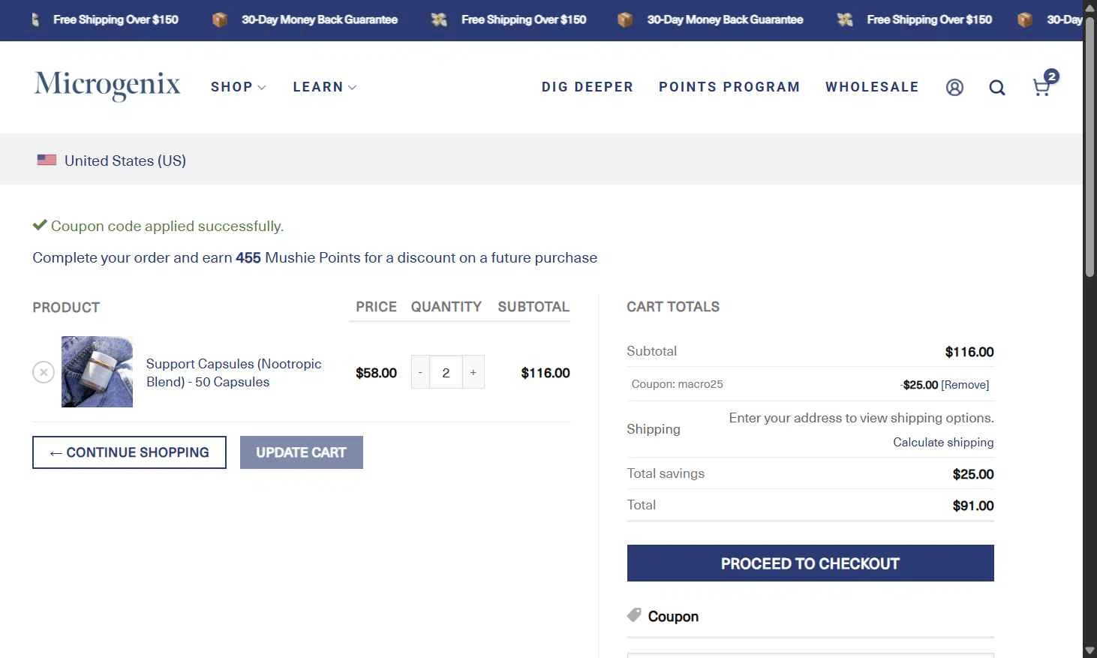Expand the LEARN menu

point(324,87)
